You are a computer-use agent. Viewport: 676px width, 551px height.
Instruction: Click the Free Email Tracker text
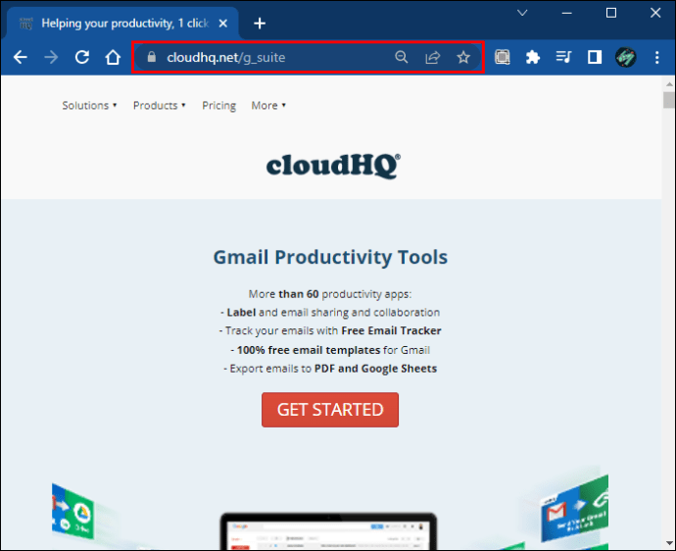coord(391,331)
